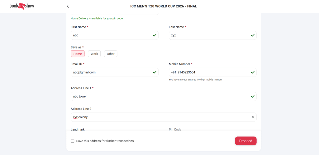Click the Save as label
This screenshot has height=155, width=319.
coord(77,47)
